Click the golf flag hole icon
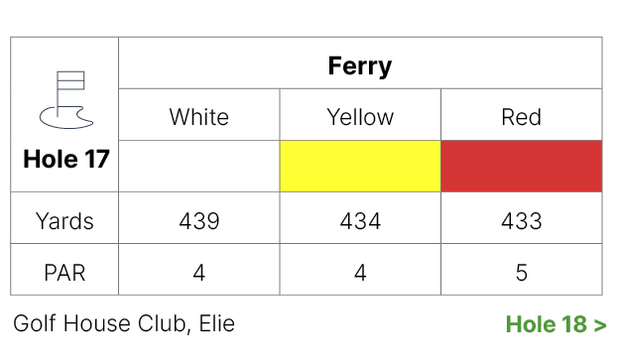This screenshot has width=620, height=362. [x=66, y=100]
